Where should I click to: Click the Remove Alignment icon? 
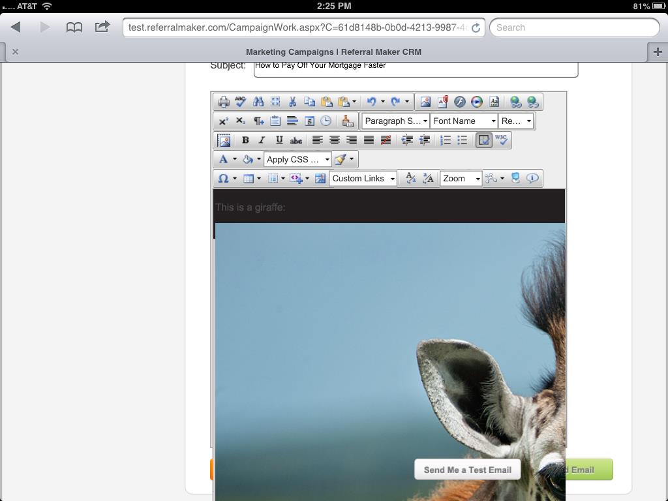pyautogui.click(x=386, y=140)
